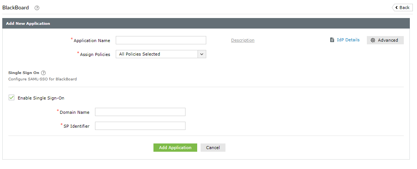Open the IdP Details link

[x=348, y=40]
